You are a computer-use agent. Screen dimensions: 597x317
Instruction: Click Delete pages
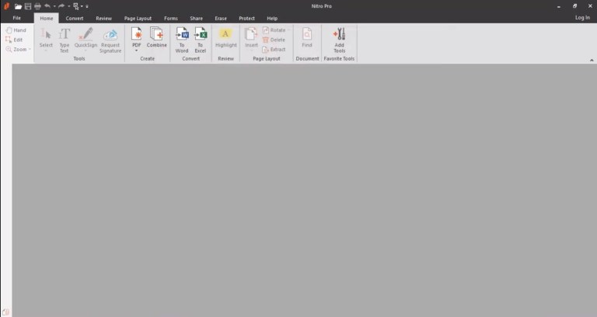274,40
